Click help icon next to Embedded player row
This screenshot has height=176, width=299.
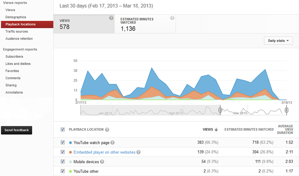click(x=139, y=152)
